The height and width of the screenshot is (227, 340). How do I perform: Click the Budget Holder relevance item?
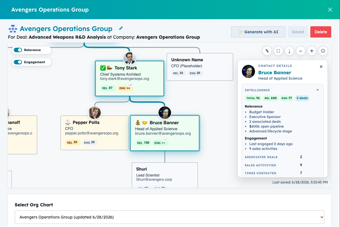tap(262, 112)
